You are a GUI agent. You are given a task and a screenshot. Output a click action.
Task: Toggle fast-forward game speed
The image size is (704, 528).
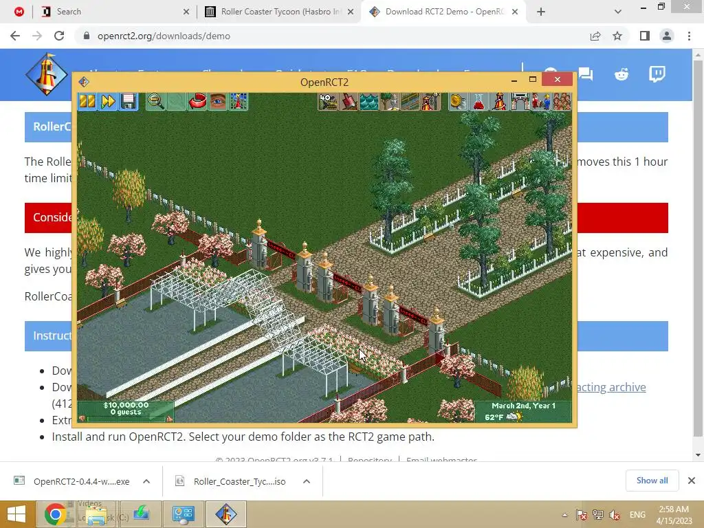108,102
